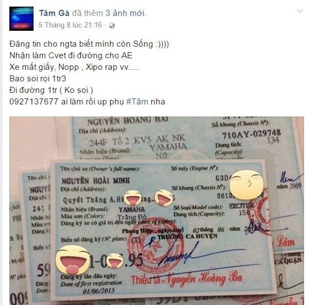
Task: Click the YAMAHA brand text on front card
Action: click(131, 209)
